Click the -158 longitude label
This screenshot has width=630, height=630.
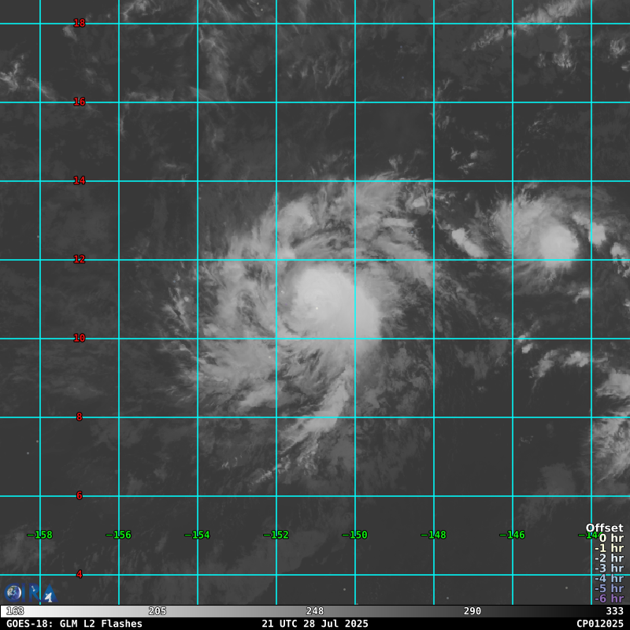43,535
